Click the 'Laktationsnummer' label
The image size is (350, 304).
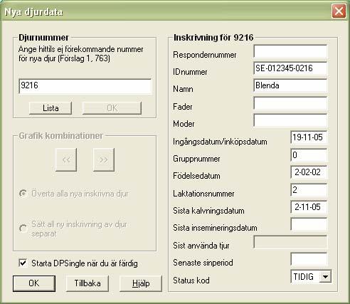[x=203, y=194]
